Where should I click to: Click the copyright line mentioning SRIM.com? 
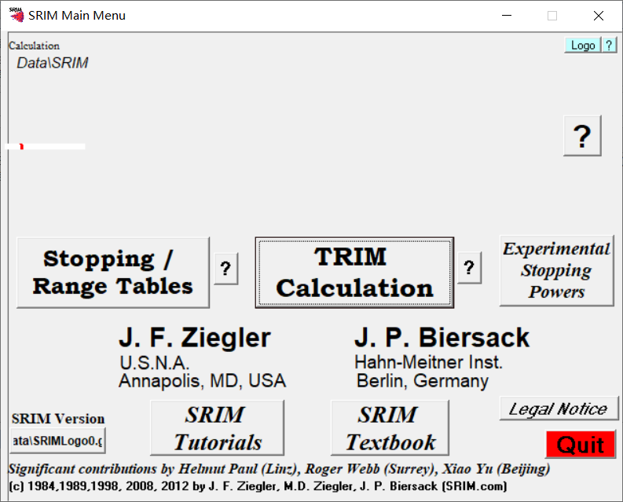258,486
